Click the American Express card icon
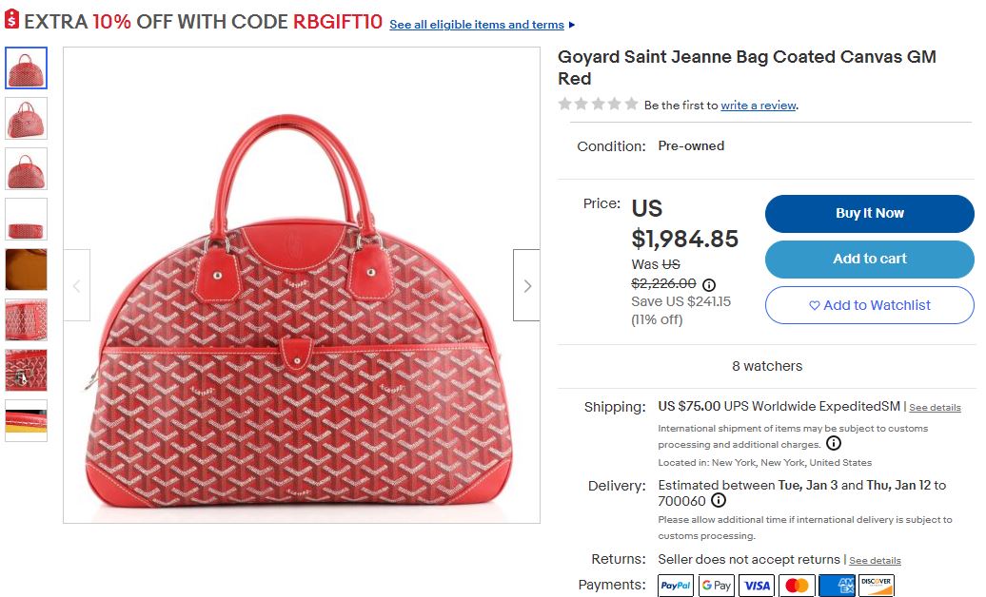Viewport: 986px width, 597px height. pos(837,586)
